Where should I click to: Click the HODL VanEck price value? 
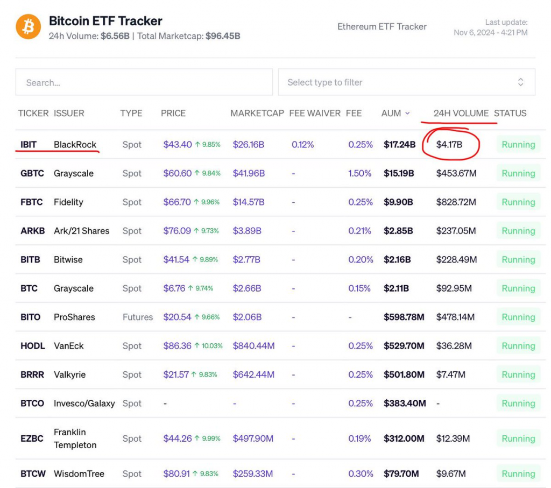tap(178, 346)
